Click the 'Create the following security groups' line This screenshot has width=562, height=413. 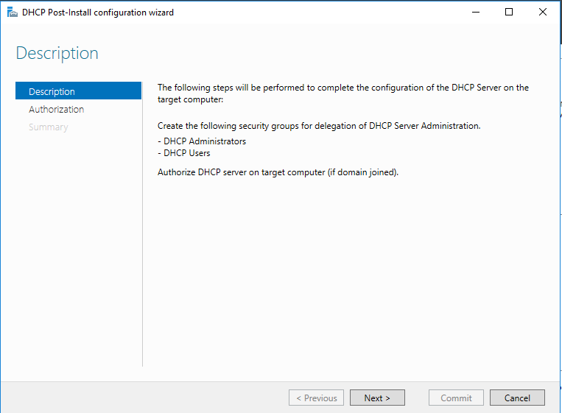coord(319,126)
